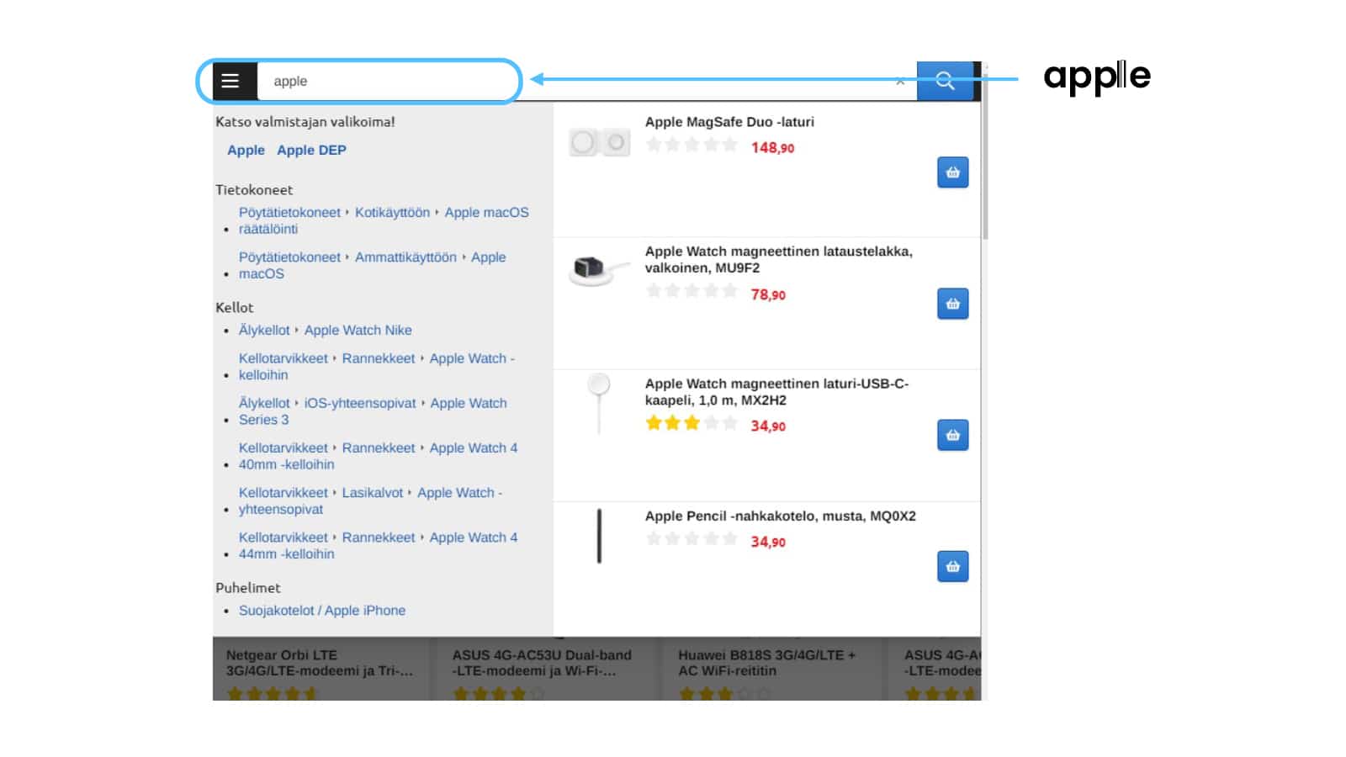Click the blue search magnifier button
This screenshot has width=1346, height=757.
tap(945, 81)
